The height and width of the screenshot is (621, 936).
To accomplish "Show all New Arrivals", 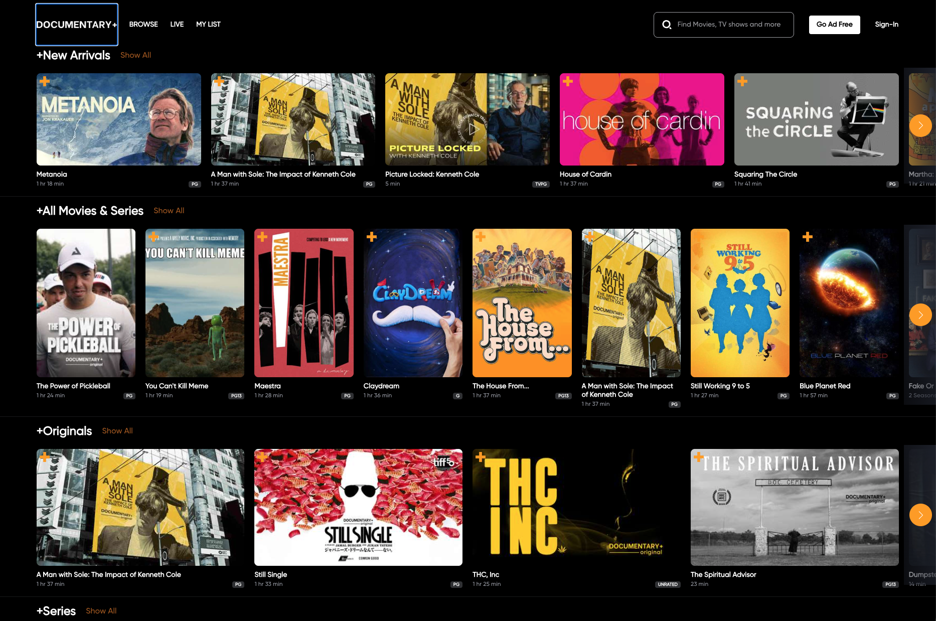I will pyautogui.click(x=135, y=55).
